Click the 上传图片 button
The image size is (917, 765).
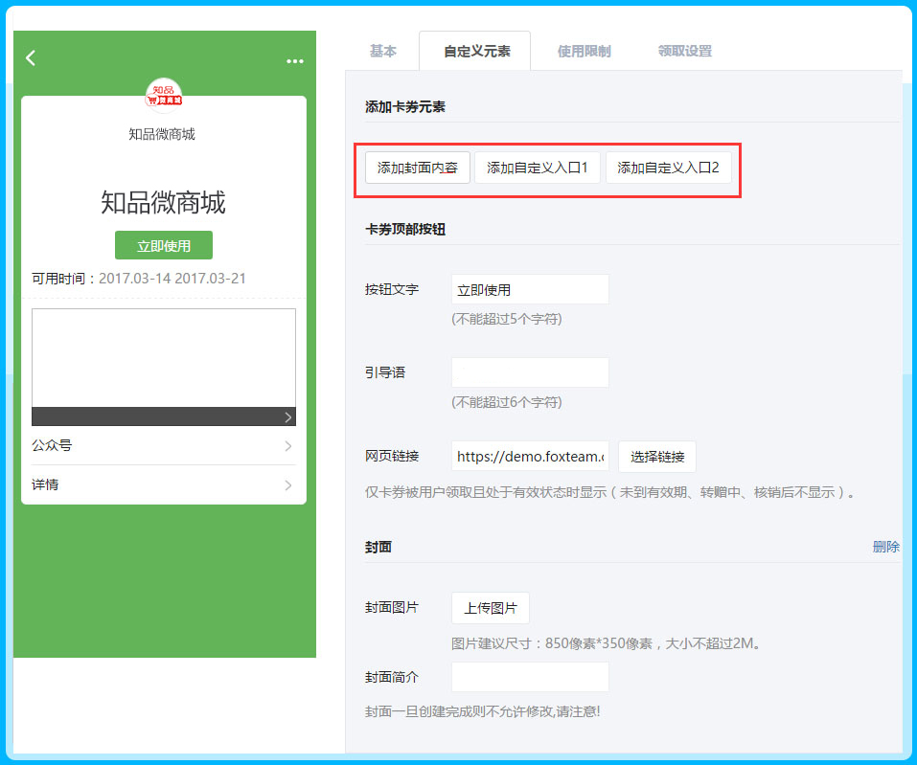[491, 608]
